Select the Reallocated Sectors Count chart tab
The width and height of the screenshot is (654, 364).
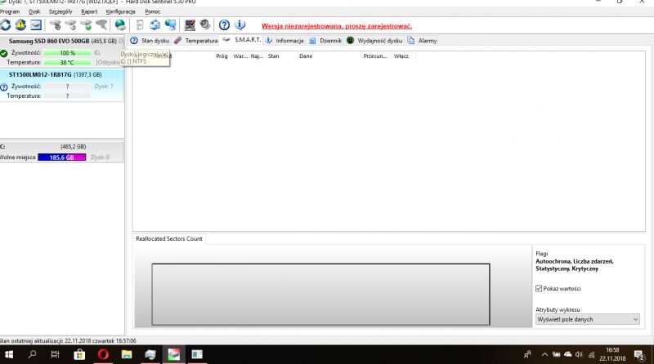[x=169, y=238]
